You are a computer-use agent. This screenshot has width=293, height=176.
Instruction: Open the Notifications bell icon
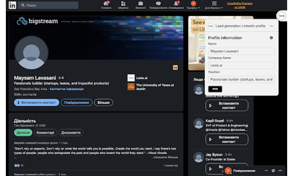click(176, 5)
